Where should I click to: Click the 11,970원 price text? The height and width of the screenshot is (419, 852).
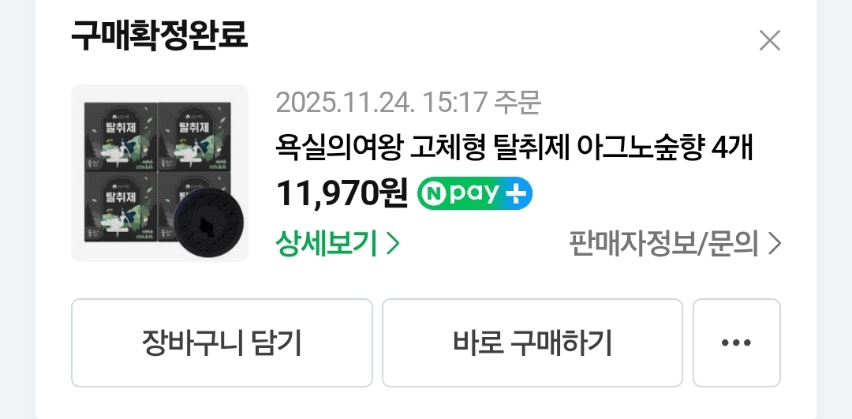coord(342,193)
